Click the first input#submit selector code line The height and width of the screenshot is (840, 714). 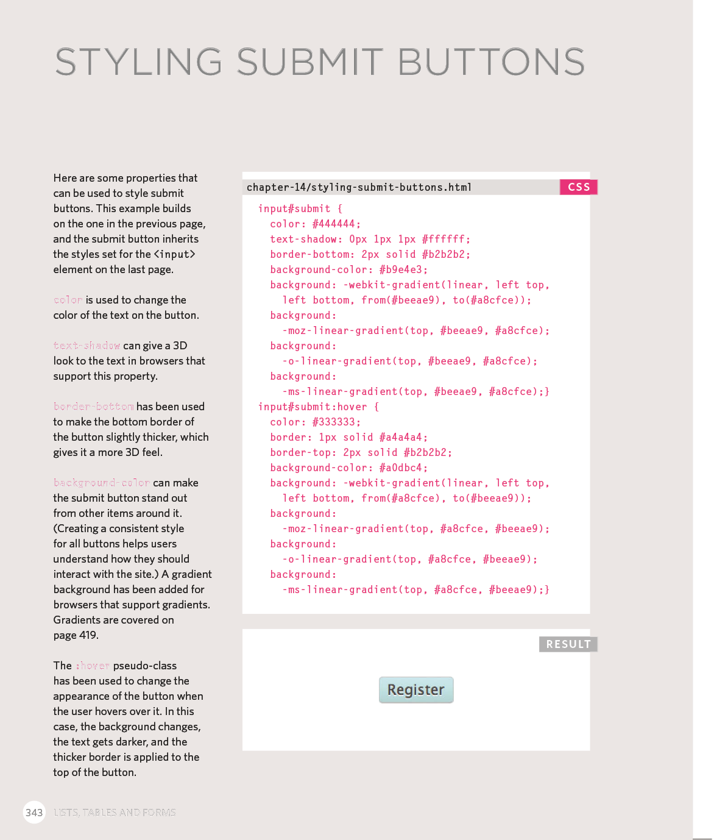click(x=300, y=208)
